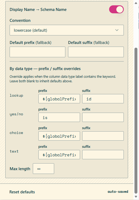139x200 pixels.
Task: Click the 'Display Name → Schema Name' title
Action: tap(38, 10)
